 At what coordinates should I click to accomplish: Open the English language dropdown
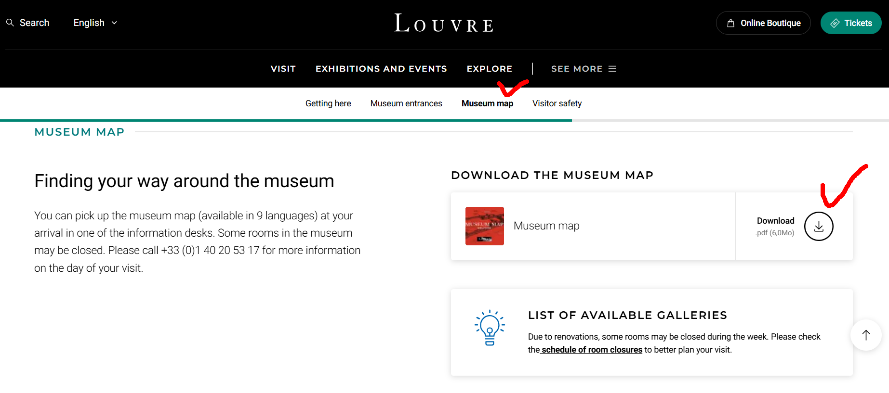(x=95, y=23)
